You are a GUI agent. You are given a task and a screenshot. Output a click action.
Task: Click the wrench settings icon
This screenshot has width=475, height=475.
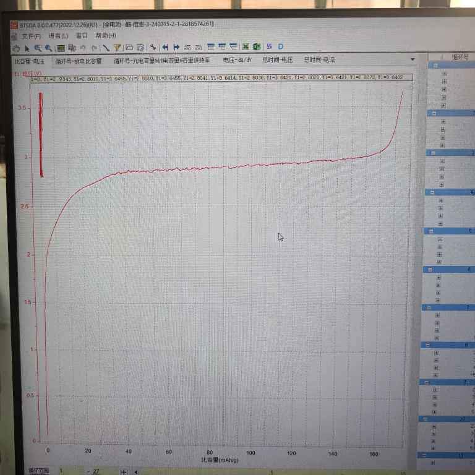(153, 47)
